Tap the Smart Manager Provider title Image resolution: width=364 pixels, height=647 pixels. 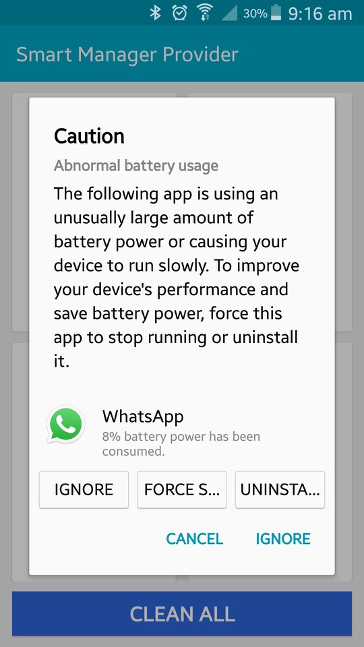[127, 55]
